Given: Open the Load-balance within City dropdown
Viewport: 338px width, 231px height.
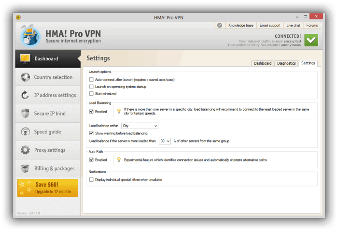Looking at the screenshot, I should pos(140,126).
